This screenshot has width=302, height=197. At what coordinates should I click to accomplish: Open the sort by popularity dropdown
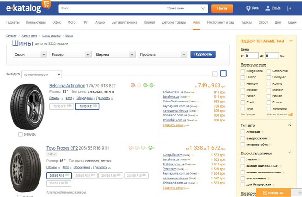point(42,75)
